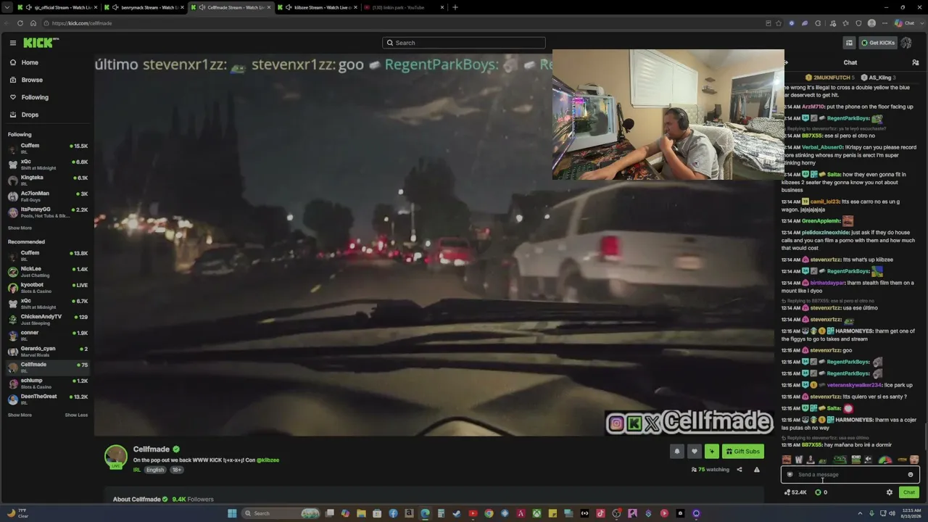Image resolution: width=928 pixels, height=522 pixels.
Task: Click the English language tag
Action: 155,470
